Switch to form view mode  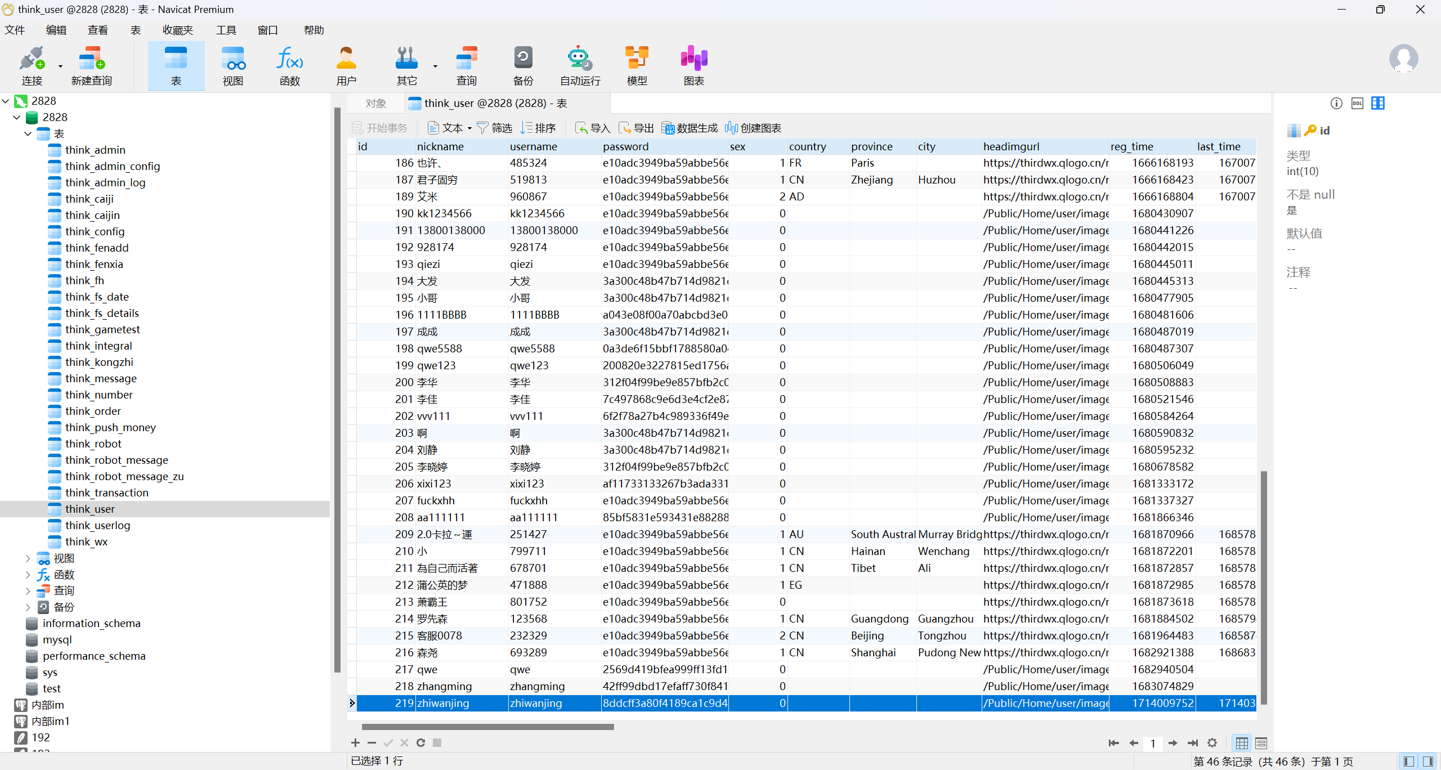tap(1261, 744)
